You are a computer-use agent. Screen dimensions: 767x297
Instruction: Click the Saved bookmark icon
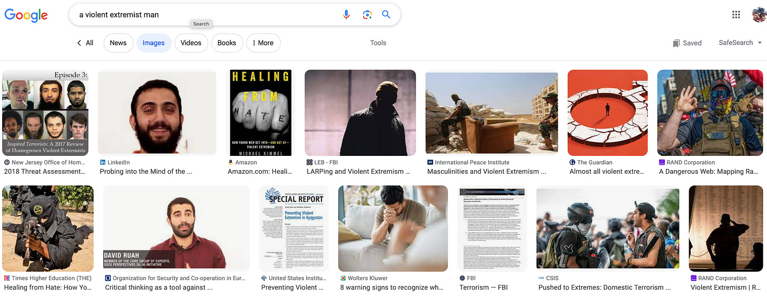coord(676,43)
